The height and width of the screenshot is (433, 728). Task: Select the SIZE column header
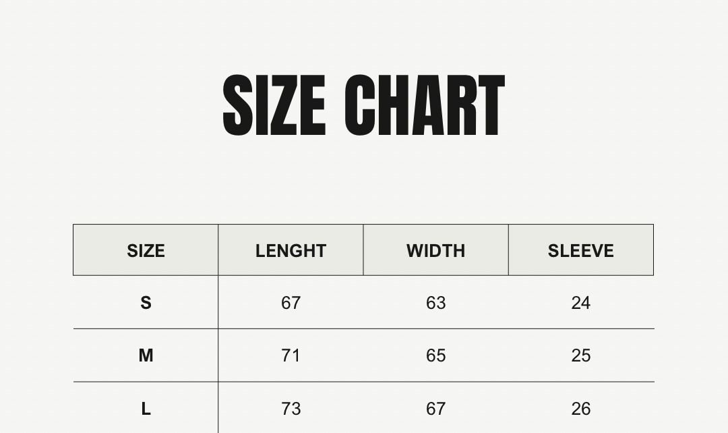point(146,250)
